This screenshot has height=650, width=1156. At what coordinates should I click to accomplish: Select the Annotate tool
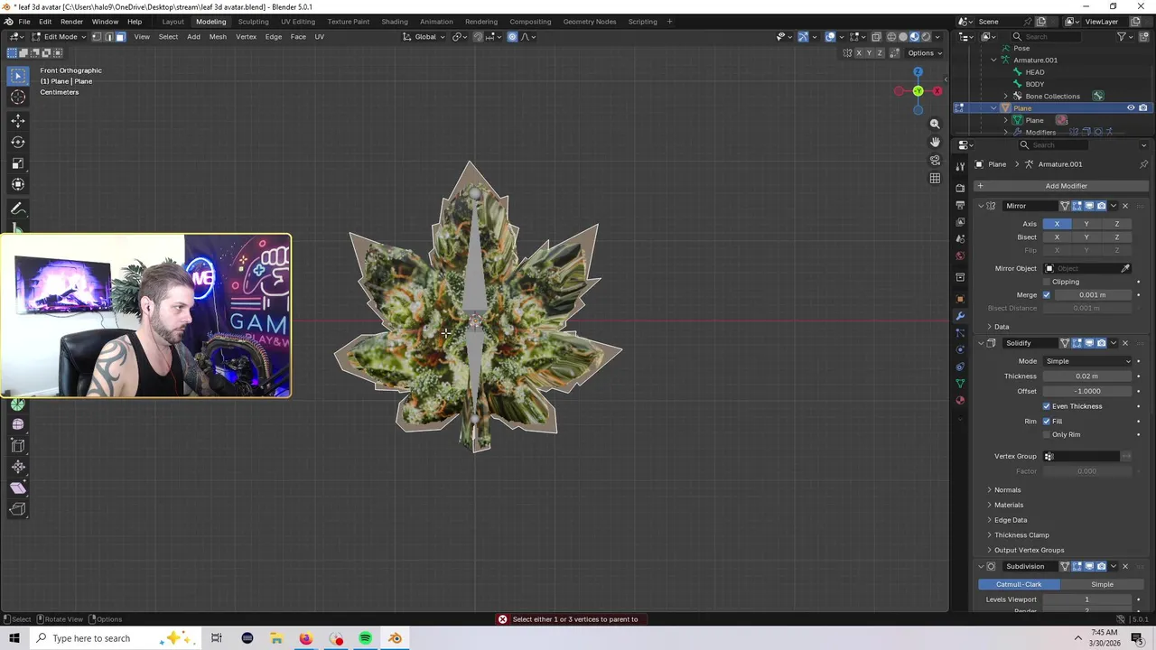tap(18, 209)
